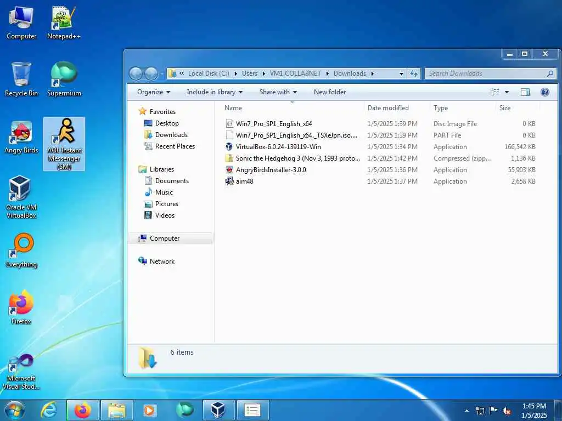Click the Refresh button beside address bar

[414, 73]
